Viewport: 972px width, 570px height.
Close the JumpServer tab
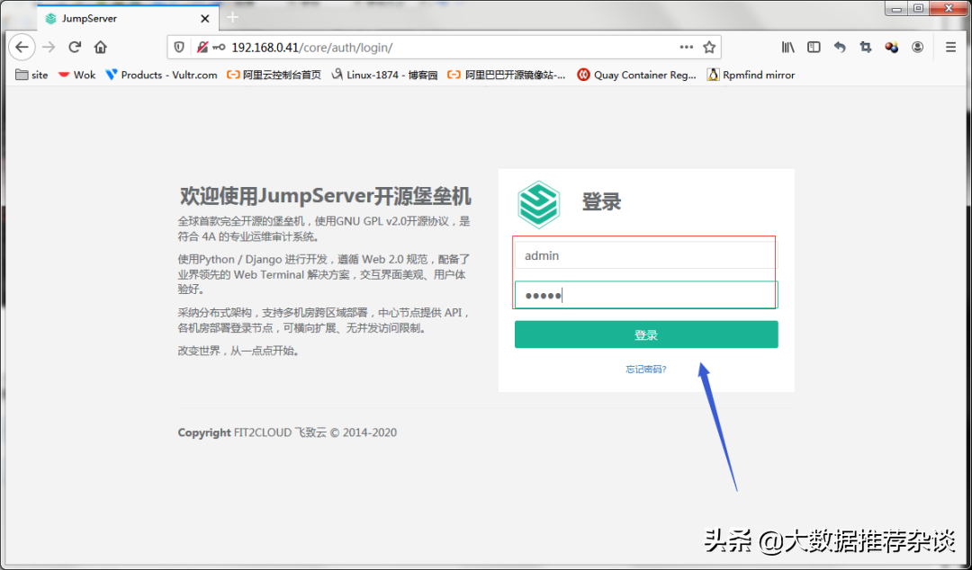205,18
